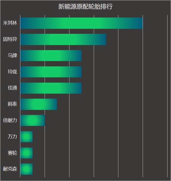Pick the 佳通 bar
The width and height of the screenshot is (171, 181).
pos(51,88)
